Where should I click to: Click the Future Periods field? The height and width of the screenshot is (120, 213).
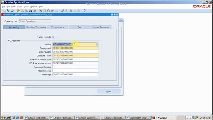[x=56, y=37]
